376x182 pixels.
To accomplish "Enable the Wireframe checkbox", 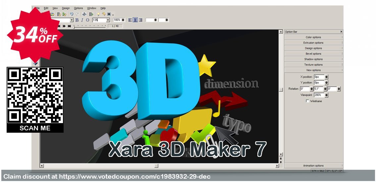I will pos(307,101).
